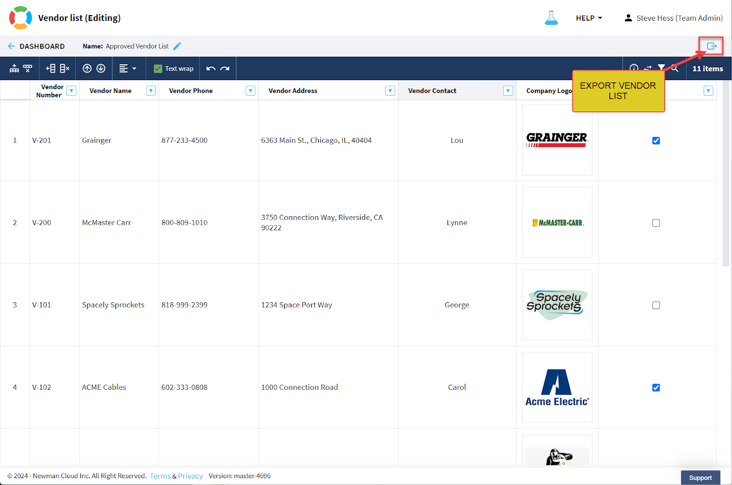The image size is (732, 485).
Task: Click the Grainger vendor name cell
Action: coord(119,140)
